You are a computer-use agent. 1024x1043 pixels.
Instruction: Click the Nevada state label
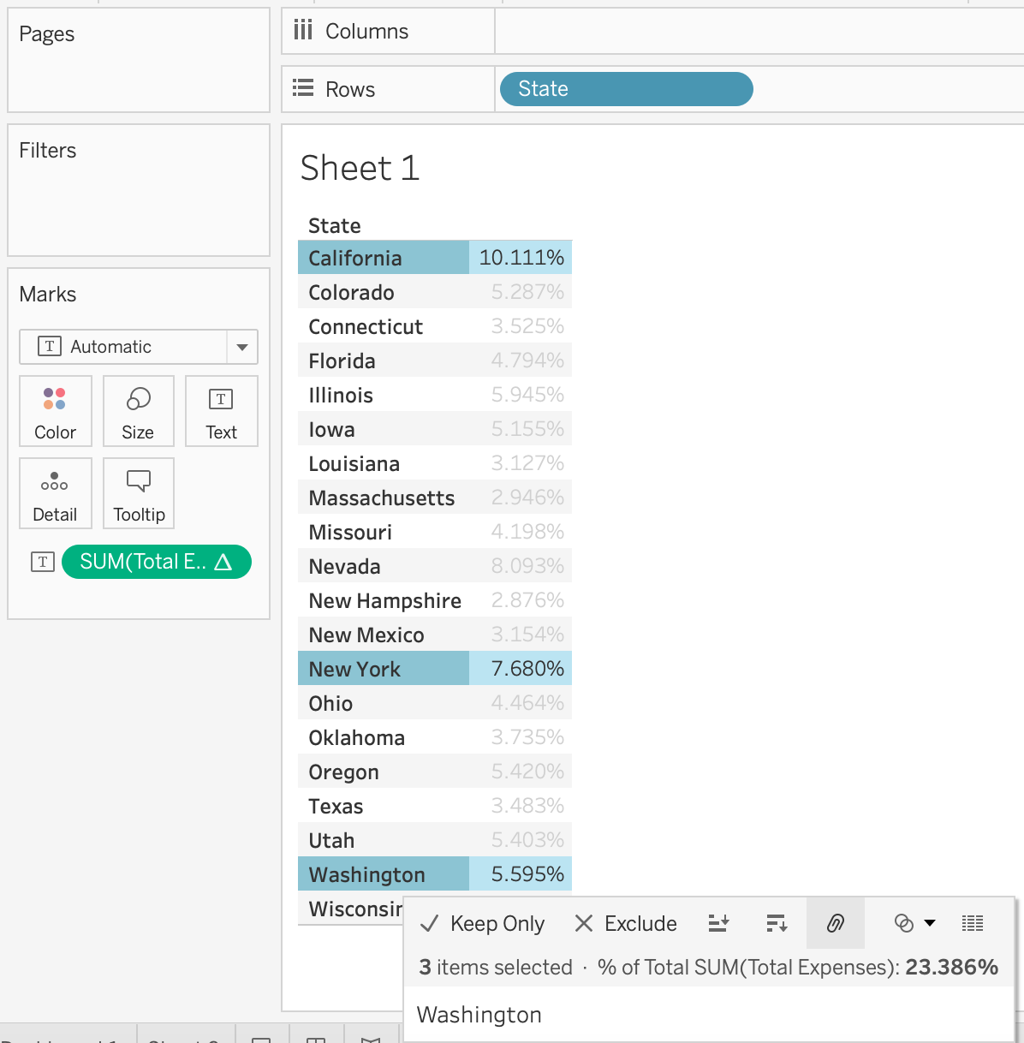(x=344, y=566)
